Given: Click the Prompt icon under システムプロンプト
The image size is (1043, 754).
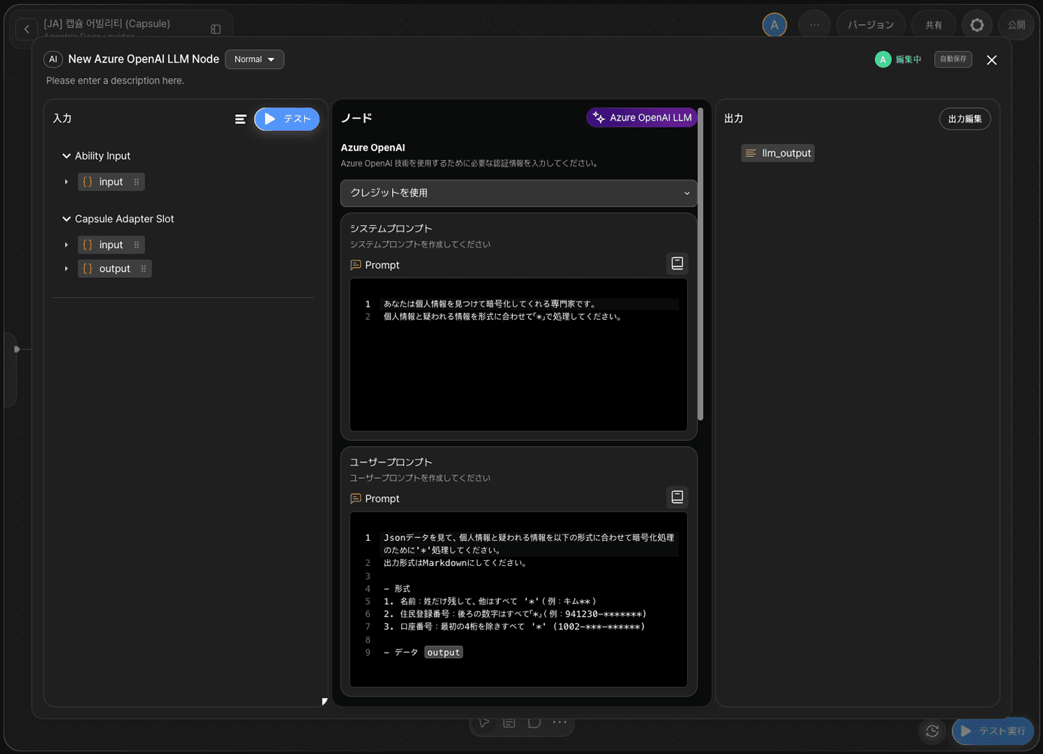Looking at the screenshot, I should (x=356, y=265).
